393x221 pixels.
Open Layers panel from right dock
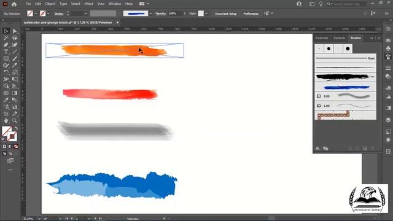click(x=388, y=120)
